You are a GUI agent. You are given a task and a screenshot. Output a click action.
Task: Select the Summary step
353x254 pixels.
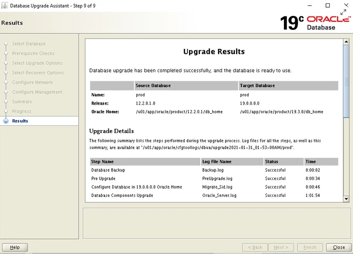point(22,102)
